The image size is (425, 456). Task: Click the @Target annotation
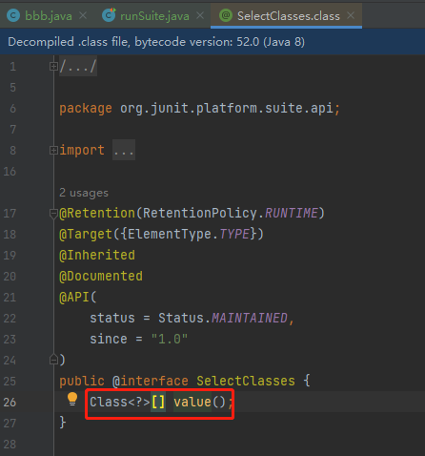[x=86, y=235]
